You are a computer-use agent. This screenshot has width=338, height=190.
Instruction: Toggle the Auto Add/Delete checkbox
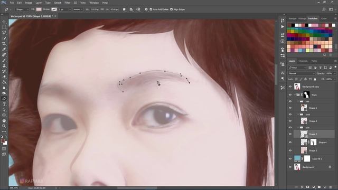point(151,9)
